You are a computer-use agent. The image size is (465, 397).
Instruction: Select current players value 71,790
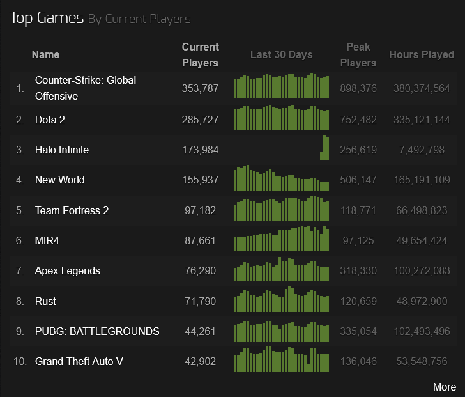pos(200,302)
